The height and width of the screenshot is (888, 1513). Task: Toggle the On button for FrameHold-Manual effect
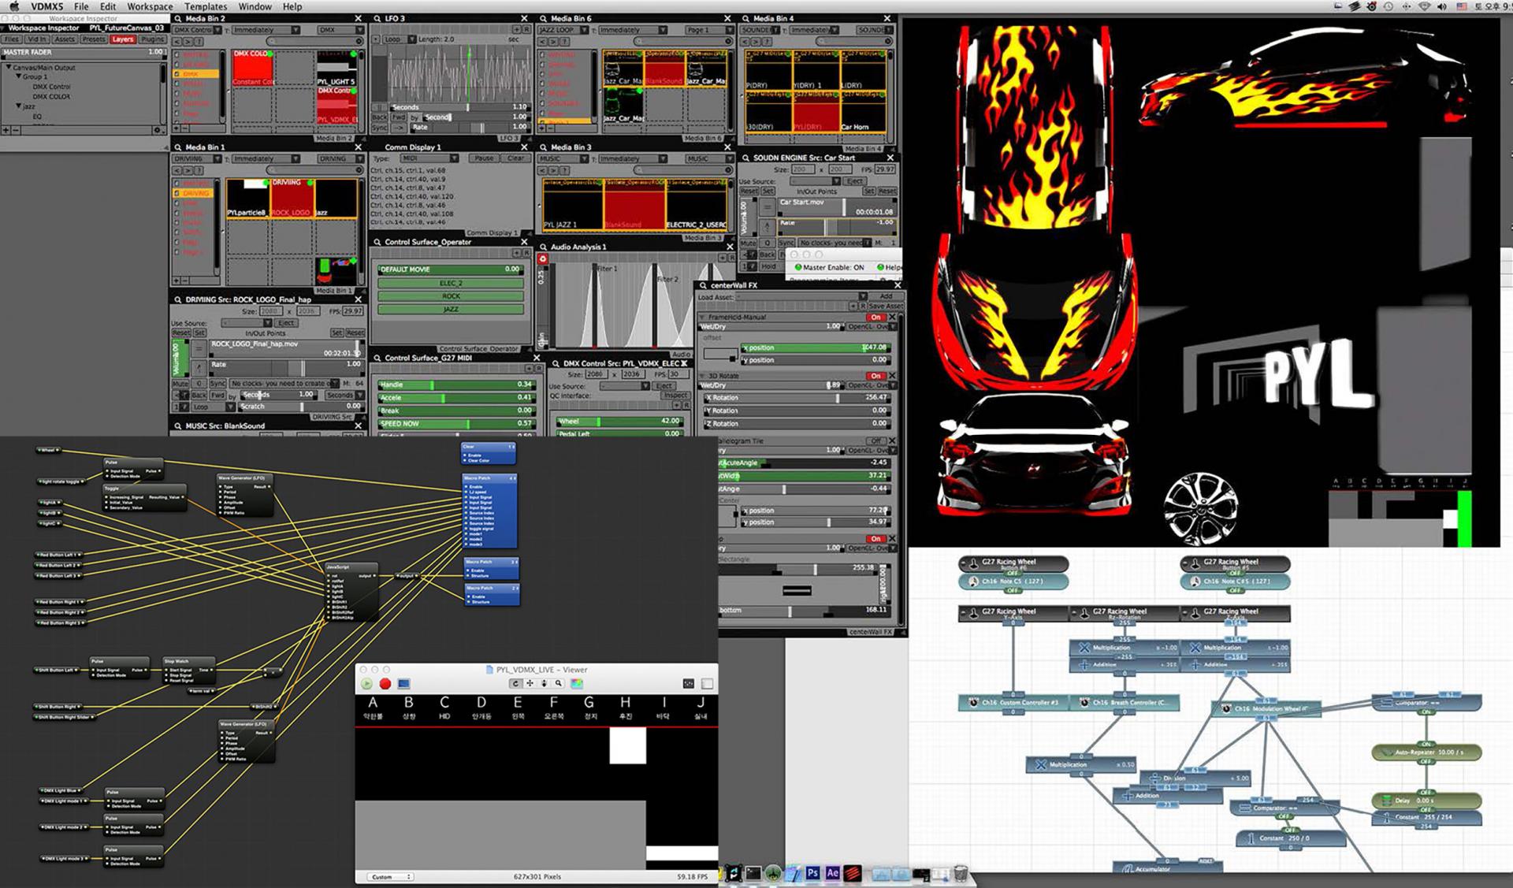pos(875,317)
